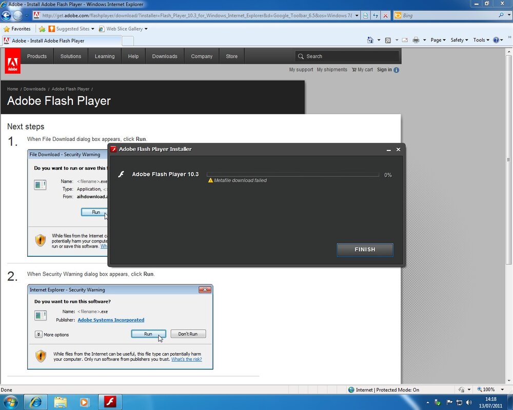Open Windows Media Player from the taskbar

tap(85, 402)
